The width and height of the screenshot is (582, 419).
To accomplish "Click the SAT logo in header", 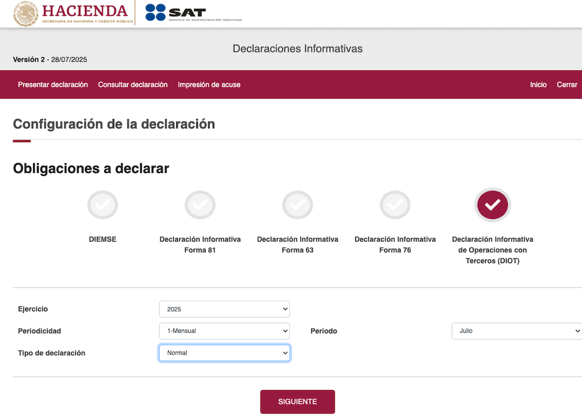I will (x=193, y=13).
